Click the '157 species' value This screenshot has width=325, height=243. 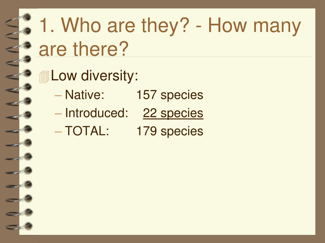point(170,95)
